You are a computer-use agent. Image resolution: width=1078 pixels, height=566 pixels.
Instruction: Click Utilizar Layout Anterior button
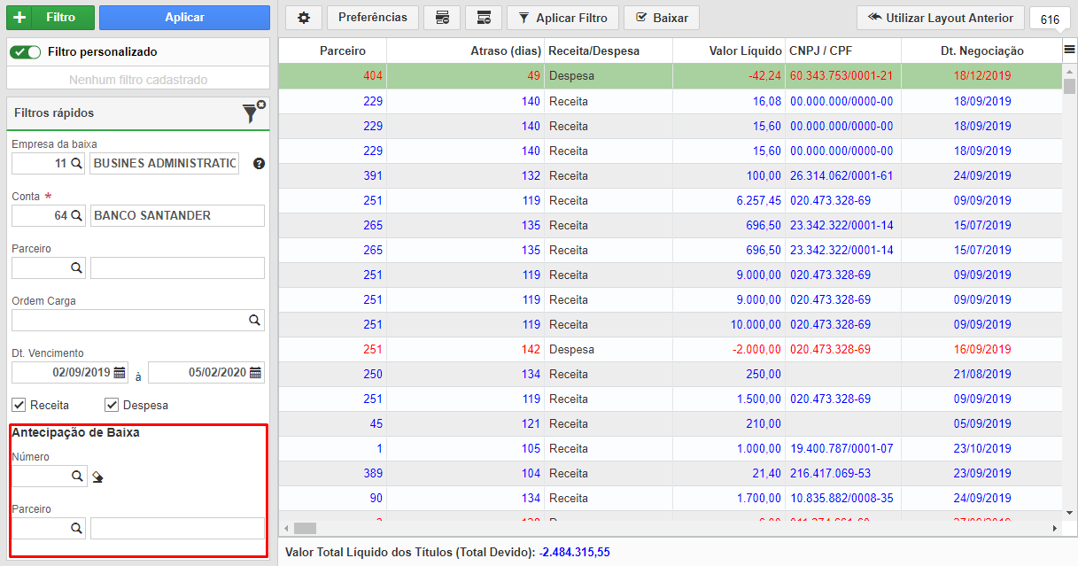941,18
